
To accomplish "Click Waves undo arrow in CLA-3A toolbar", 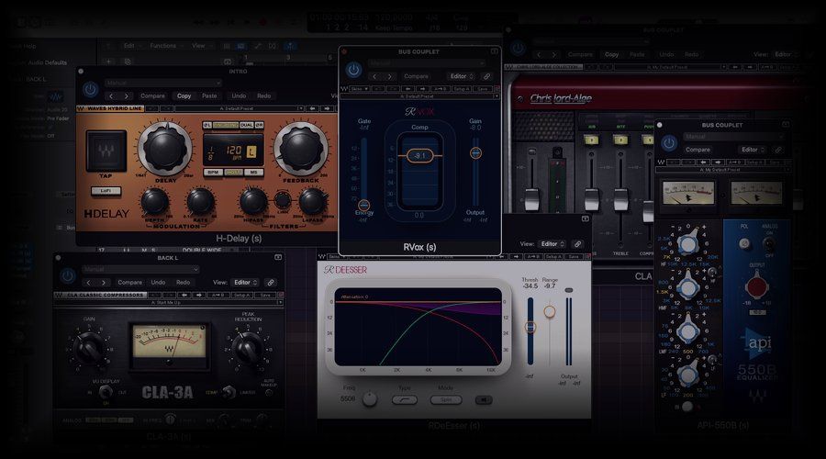I will pyautogui.click(x=184, y=295).
